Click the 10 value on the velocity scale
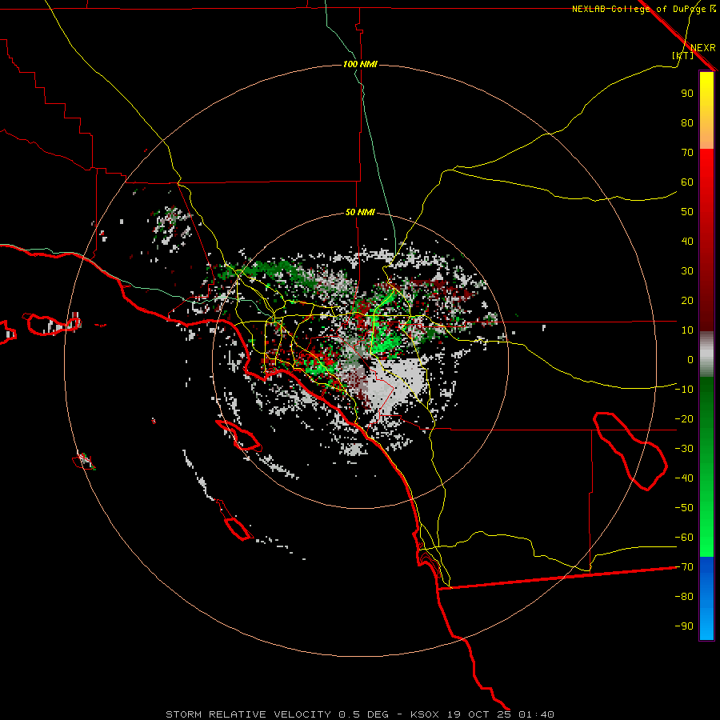The width and height of the screenshot is (720, 720). coord(687,330)
